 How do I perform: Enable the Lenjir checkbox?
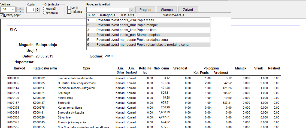coord(69,8)
